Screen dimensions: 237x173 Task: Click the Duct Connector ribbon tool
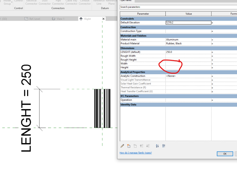click(x=45, y=2)
